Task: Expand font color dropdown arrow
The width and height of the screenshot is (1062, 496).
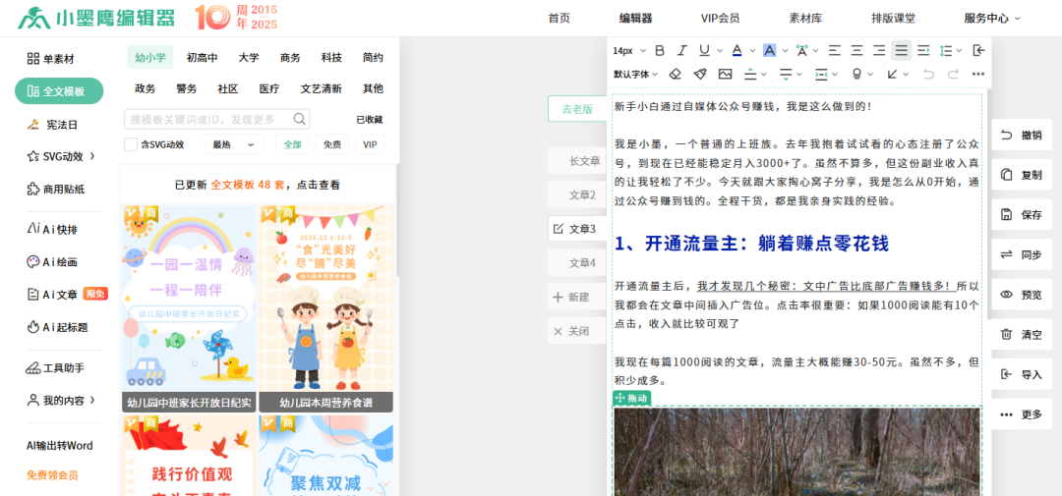Action: (752, 50)
